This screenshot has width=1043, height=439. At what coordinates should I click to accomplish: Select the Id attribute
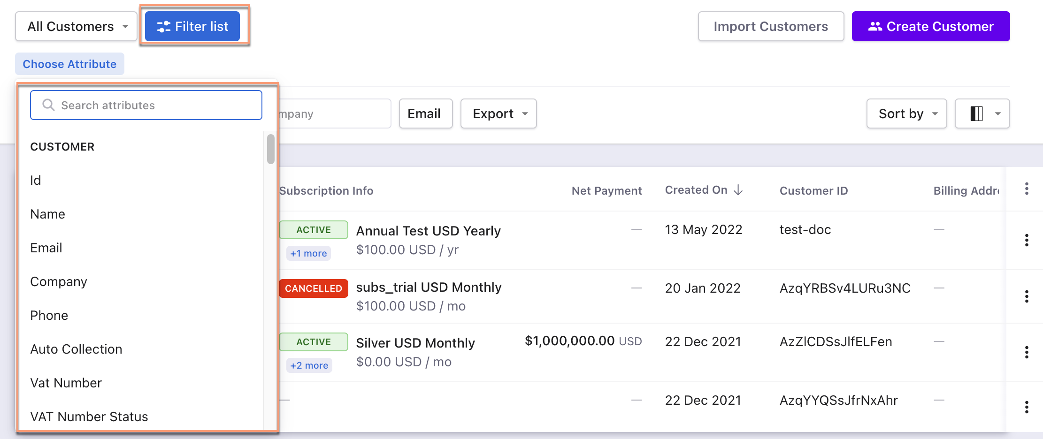tap(36, 181)
